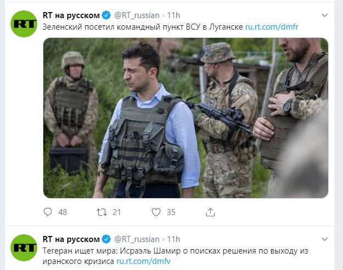Expand the second tweet's chevron menu

point(324,239)
